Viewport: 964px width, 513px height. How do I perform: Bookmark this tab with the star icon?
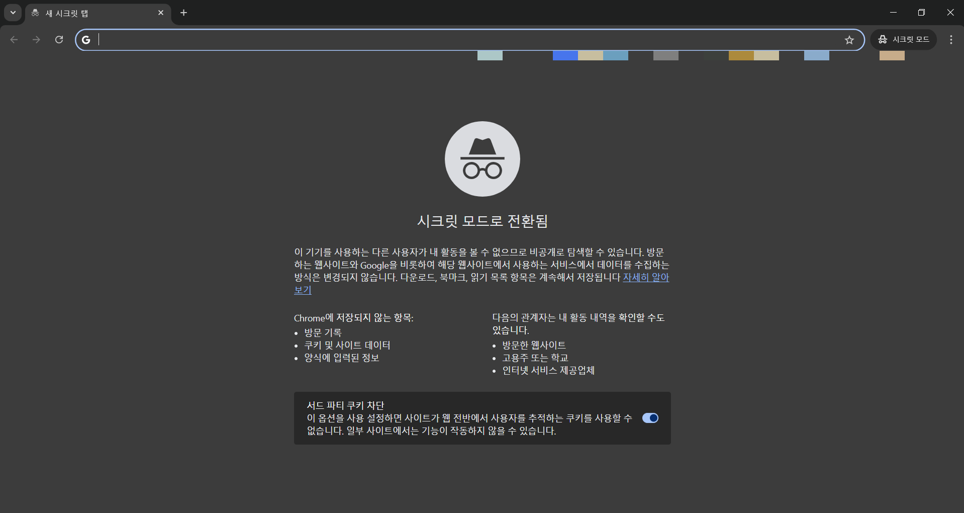849,40
